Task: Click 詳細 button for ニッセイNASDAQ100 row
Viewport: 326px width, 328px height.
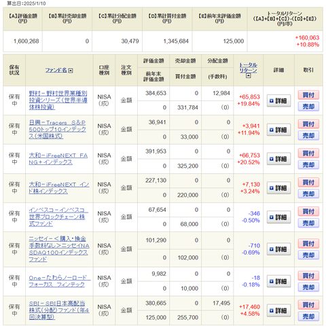Action: [278, 249]
